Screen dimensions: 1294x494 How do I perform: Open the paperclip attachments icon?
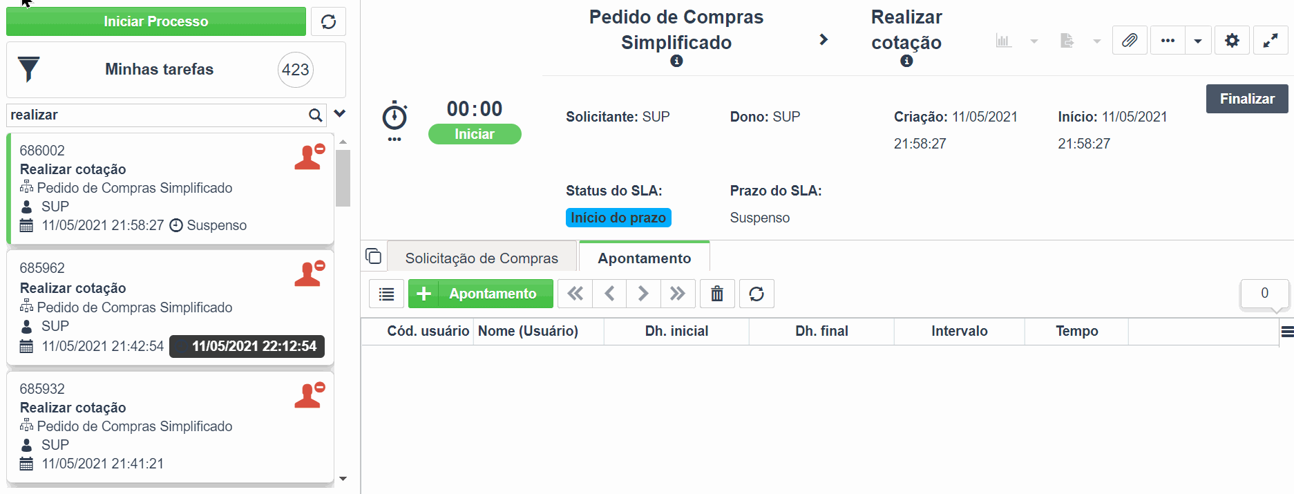tap(1130, 41)
